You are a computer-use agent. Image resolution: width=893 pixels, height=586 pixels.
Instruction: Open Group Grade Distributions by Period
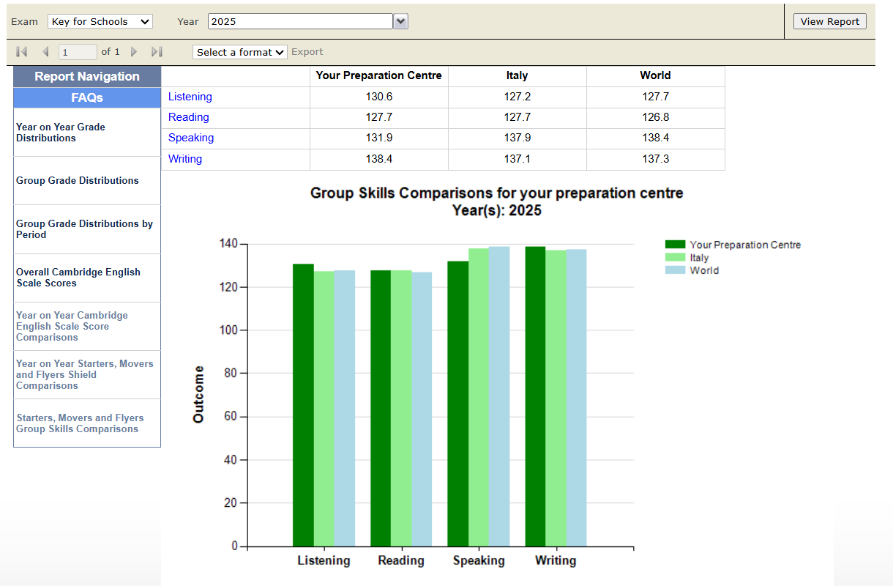[x=84, y=229]
